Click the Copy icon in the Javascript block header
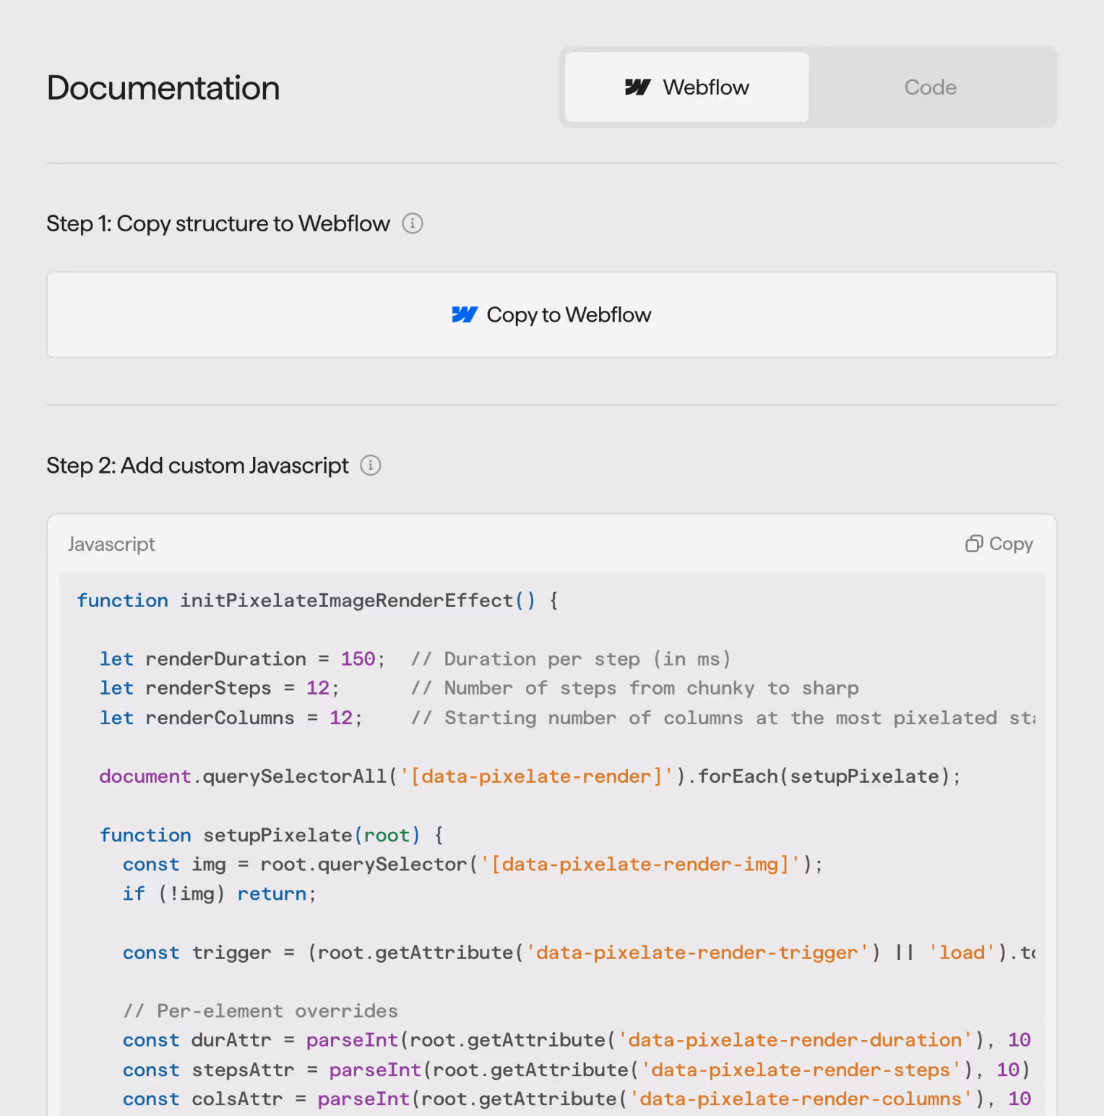 [x=973, y=543]
